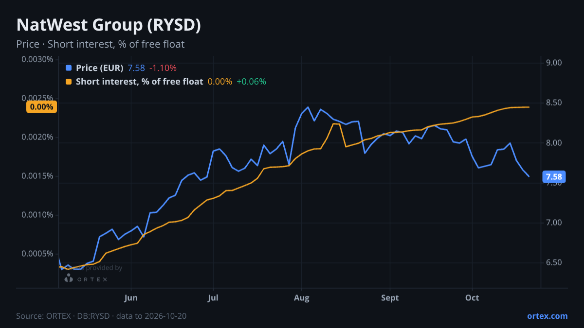Image resolution: width=584 pixels, height=328 pixels.
Task: Select the Sept x-axis label
Action: click(390, 297)
